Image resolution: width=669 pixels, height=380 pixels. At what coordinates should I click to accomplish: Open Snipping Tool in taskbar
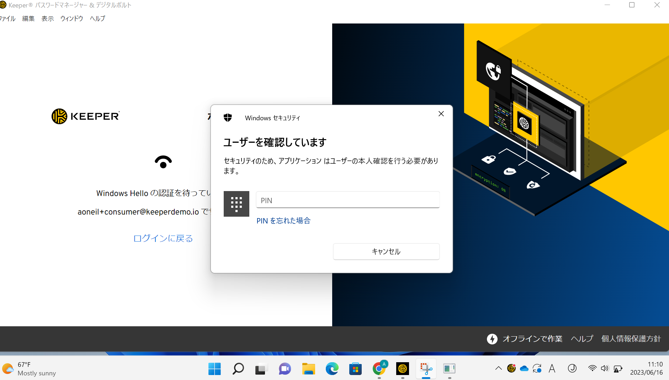(426, 369)
